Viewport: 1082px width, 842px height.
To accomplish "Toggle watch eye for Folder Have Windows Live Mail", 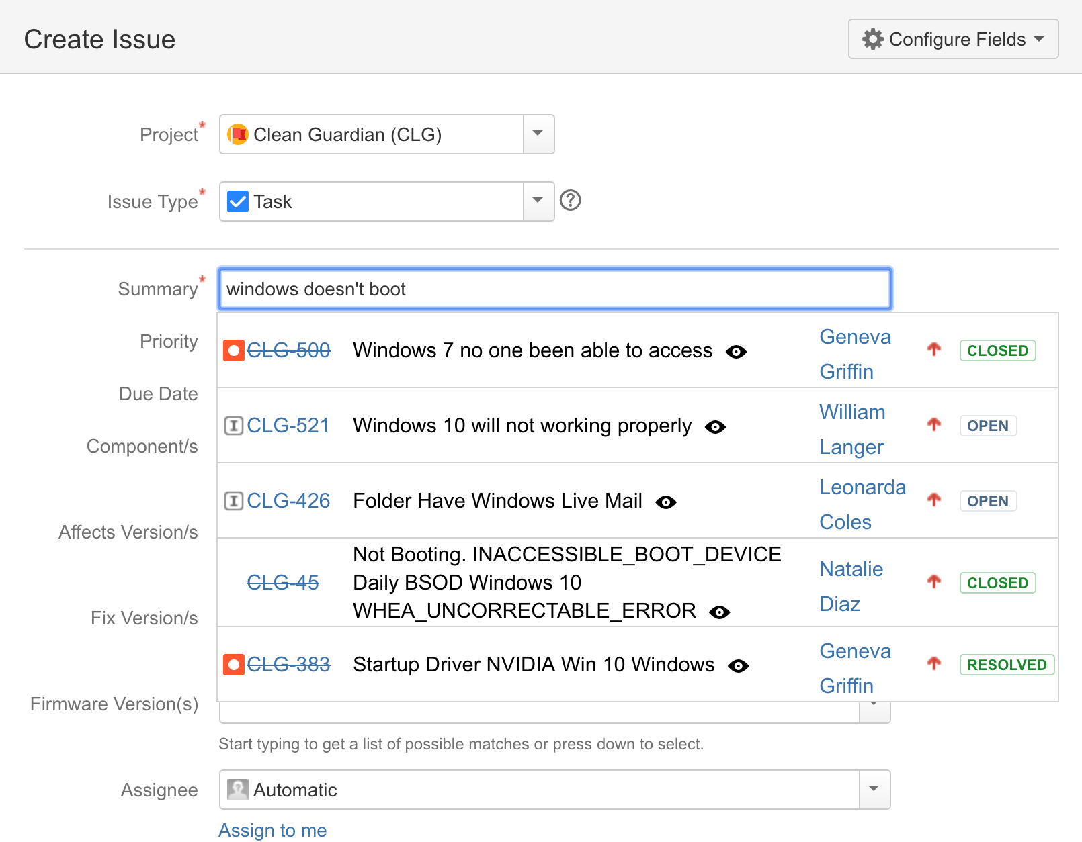I will (x=665, y=502).
